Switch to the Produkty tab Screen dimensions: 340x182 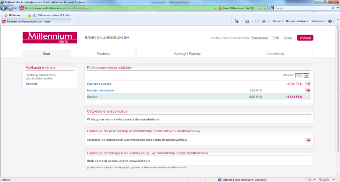point(103,54)
